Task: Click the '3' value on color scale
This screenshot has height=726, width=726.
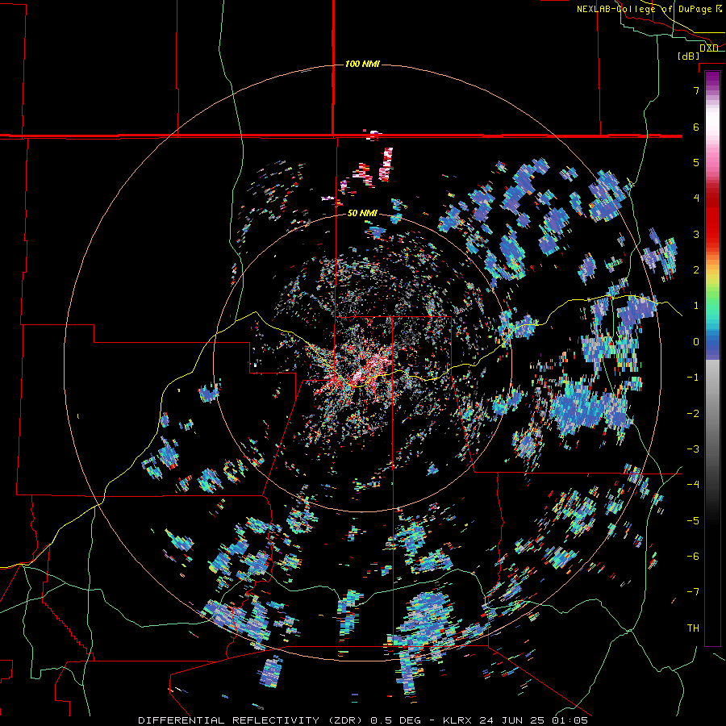Action: click(696, 234)
